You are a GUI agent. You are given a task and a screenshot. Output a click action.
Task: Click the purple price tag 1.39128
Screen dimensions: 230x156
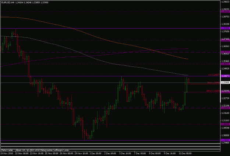(225, 11)
